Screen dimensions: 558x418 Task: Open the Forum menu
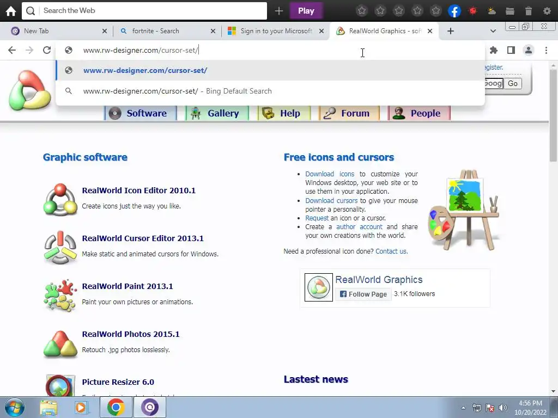coord(349,113)
